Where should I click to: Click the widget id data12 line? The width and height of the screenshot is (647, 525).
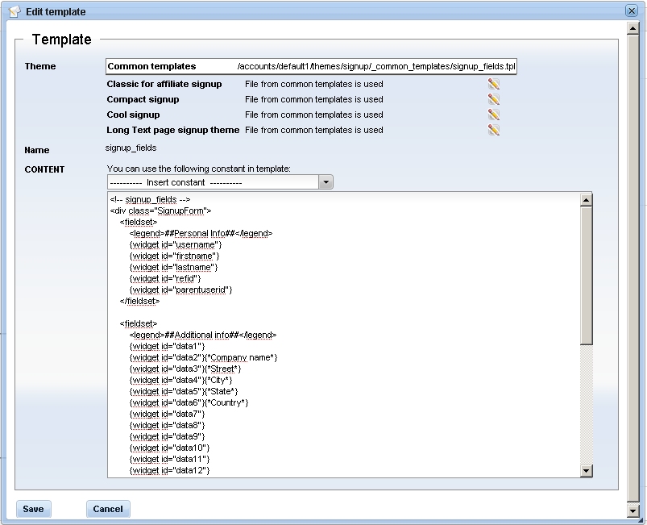pyautogui.click(x=169, y=470)
